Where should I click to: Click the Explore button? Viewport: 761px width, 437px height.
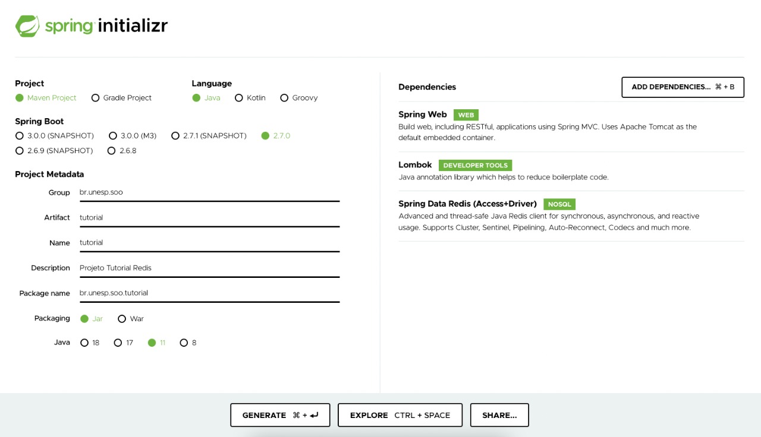click(400, 415)
